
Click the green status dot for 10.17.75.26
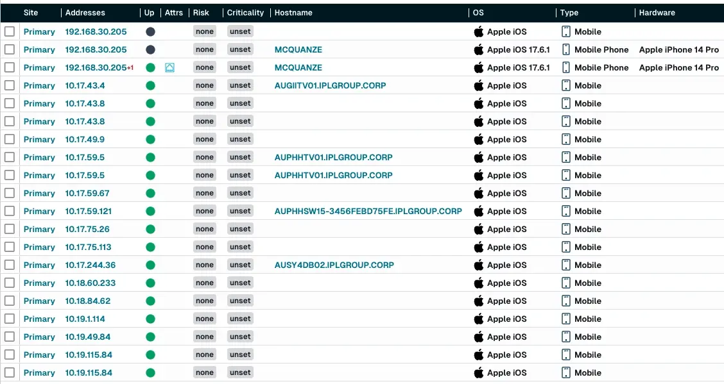[x=150, y=229]
